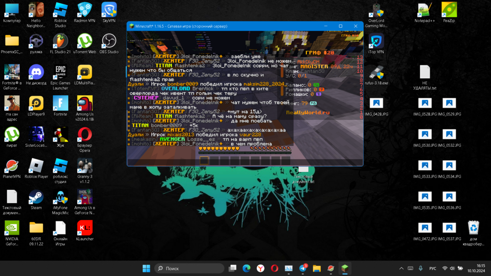The width and height of the screenshot is (491, 276).
Task: Click the microphone tray icon
Action: point(421,269)
